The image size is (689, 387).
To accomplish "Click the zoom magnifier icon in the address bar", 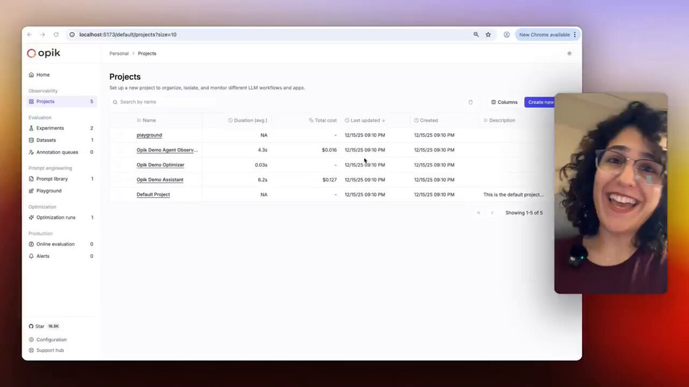I will coord(476,34).
